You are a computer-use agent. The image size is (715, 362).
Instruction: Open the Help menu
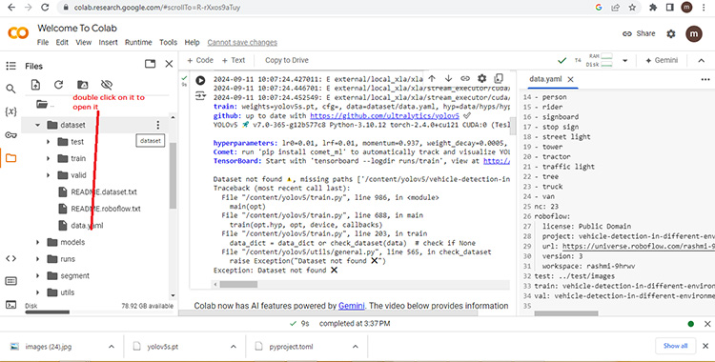(x=192, y=43)
